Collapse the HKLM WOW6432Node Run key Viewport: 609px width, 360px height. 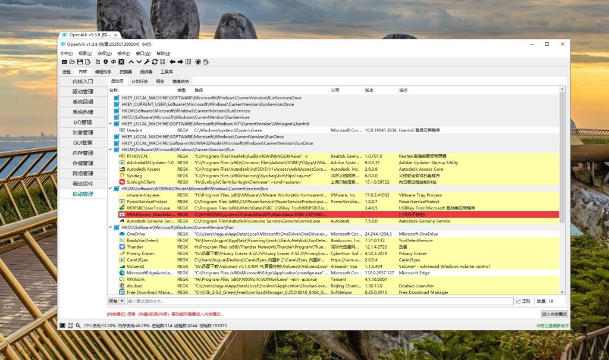111,189
